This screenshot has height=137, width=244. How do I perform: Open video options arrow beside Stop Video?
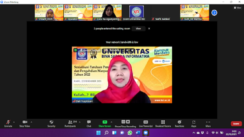(31, 122)
